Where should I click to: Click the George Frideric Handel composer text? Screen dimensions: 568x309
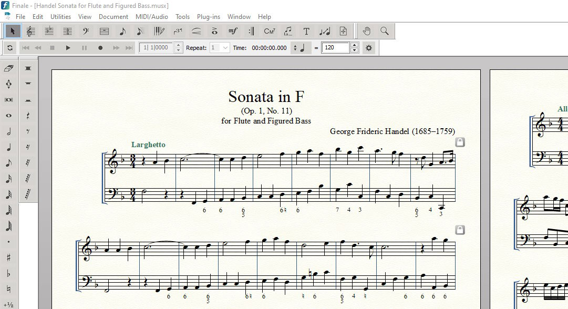393,131
